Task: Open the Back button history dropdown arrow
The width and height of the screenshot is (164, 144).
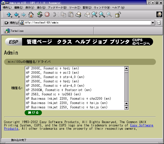Action: pyautogui.click(x=19, y=17)
